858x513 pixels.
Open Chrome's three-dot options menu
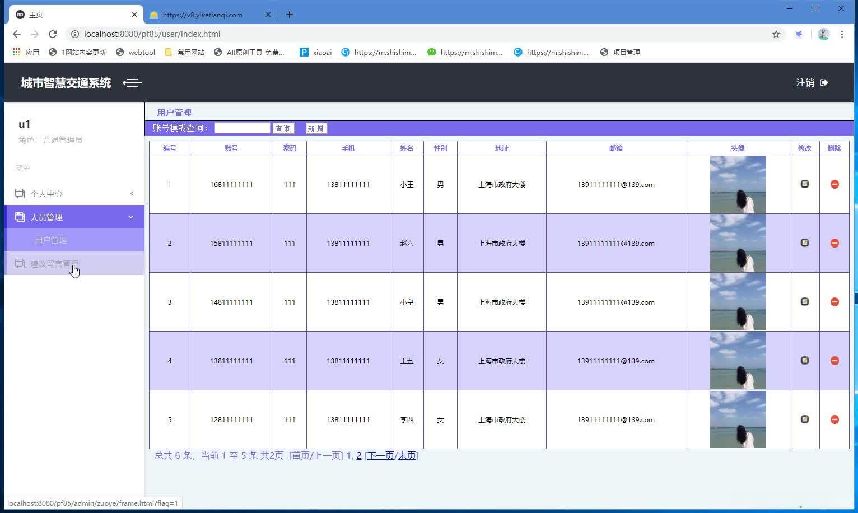pyautogui.click(x=842, y=34)
